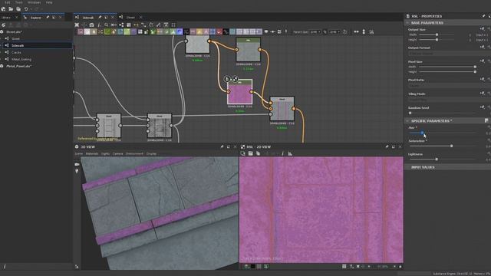
Task: Click the save image icon in 2D View toolbar
Action: [x=251, y=153]
